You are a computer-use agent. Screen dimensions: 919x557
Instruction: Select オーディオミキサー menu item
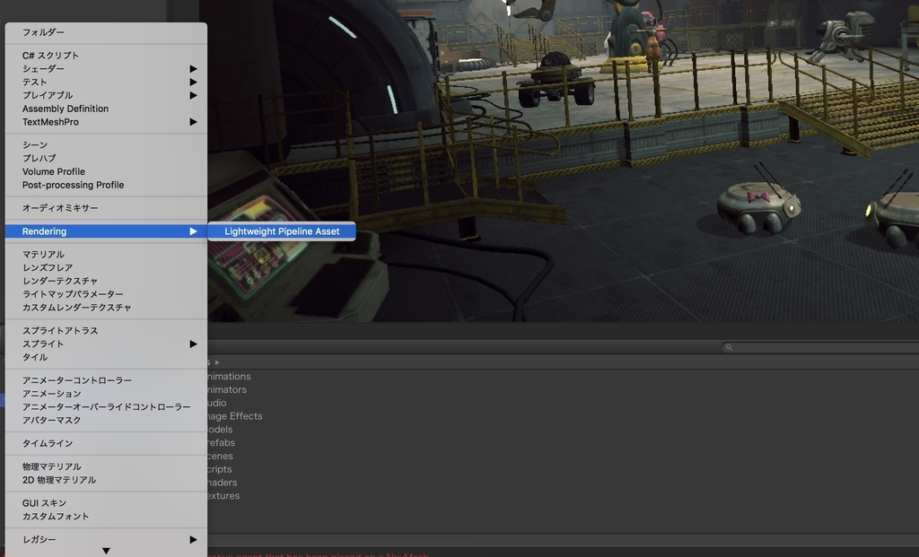click(106, 208)
